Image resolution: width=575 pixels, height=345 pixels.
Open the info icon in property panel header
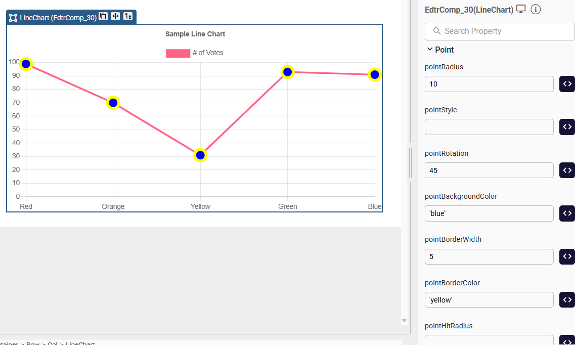[x=536, y=9]
